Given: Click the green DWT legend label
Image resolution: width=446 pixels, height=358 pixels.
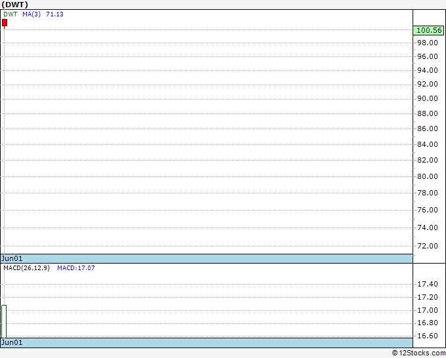Looking at the screenshot, I should pyautogui.click(x=10, y=14).
